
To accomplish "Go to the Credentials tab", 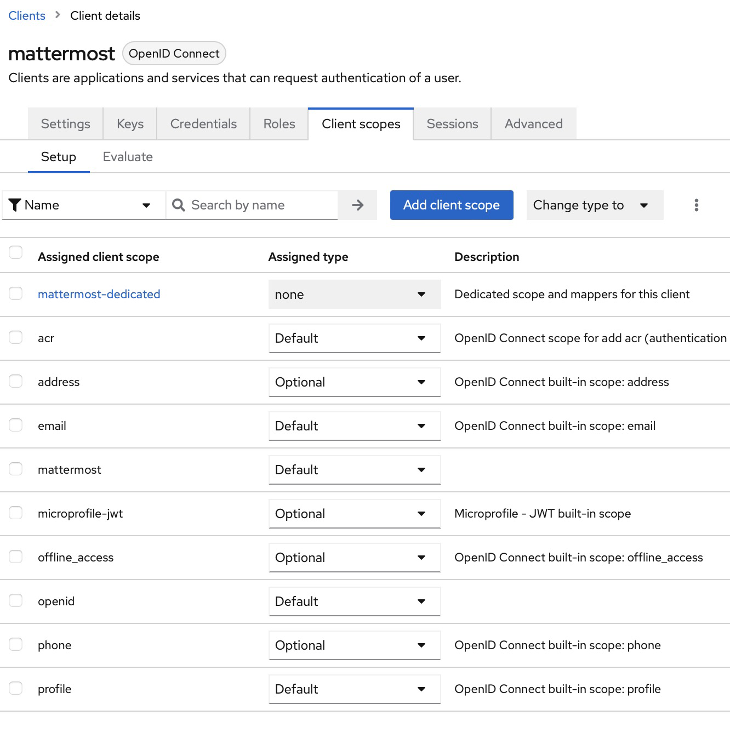I will [x=204, y=124].
